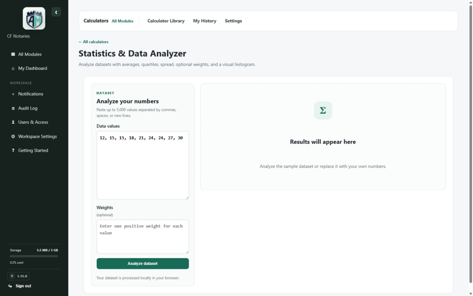Click into the Data values textarea
This screenshot has width=473, height=296.
(x=143, y=165)
